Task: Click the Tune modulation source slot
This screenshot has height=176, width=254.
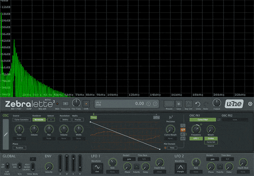Action: (x=19, y=138)
